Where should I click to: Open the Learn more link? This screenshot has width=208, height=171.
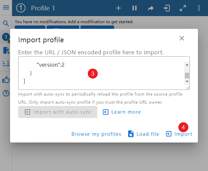click(122, 112)
